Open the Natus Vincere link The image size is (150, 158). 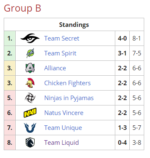tap(64, 113)
